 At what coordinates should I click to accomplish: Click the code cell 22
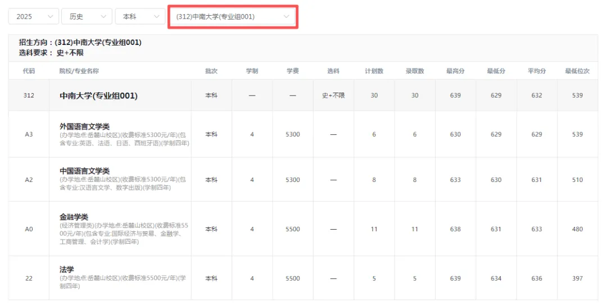click(x=29, y=278)
